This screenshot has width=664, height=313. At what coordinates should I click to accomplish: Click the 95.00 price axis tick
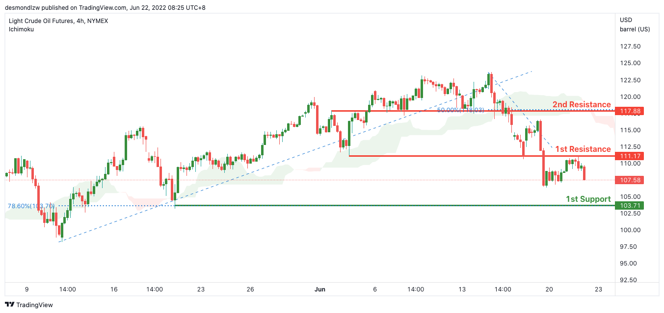(x=630, y=264)
